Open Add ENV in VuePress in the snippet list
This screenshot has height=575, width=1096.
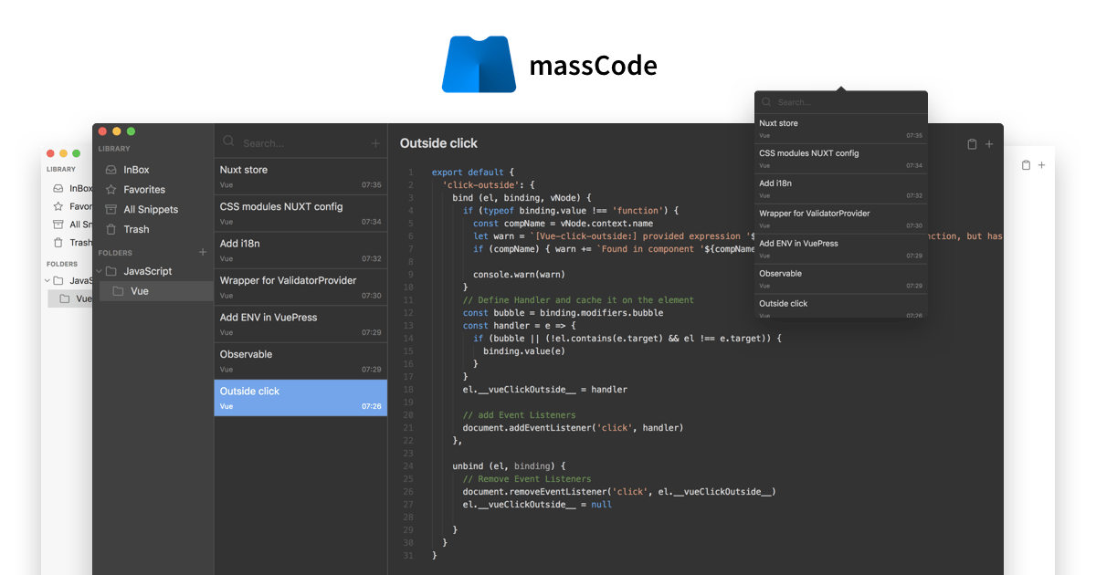300,324
